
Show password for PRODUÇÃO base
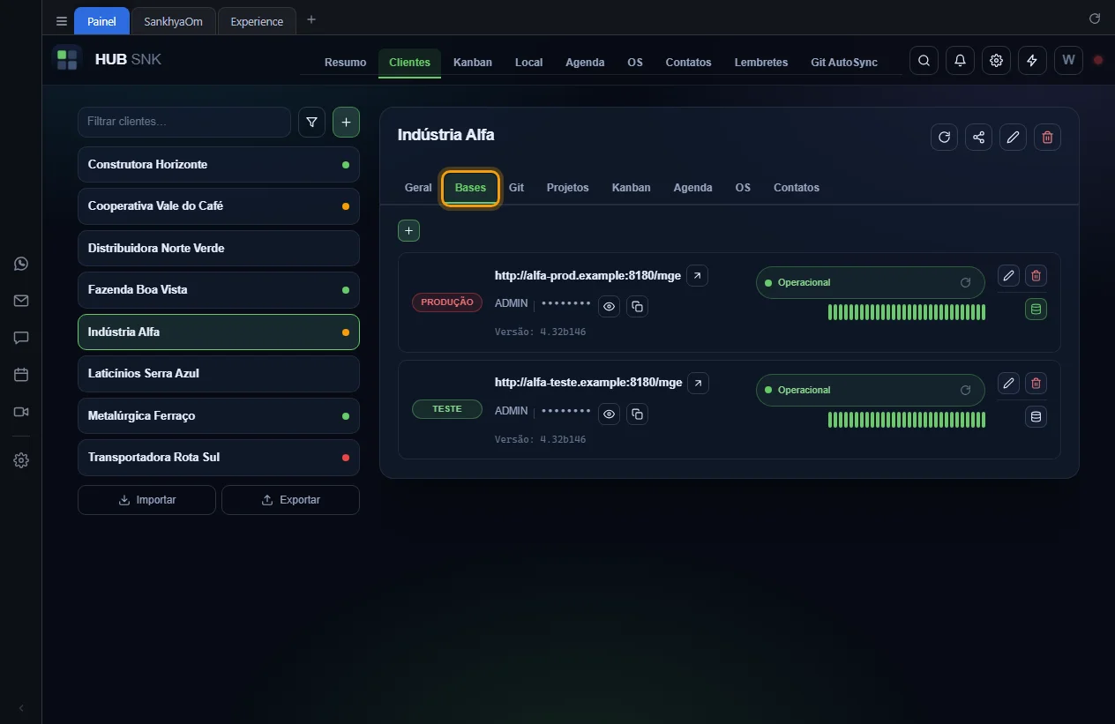pyautogui.click(x=609, y=307)
